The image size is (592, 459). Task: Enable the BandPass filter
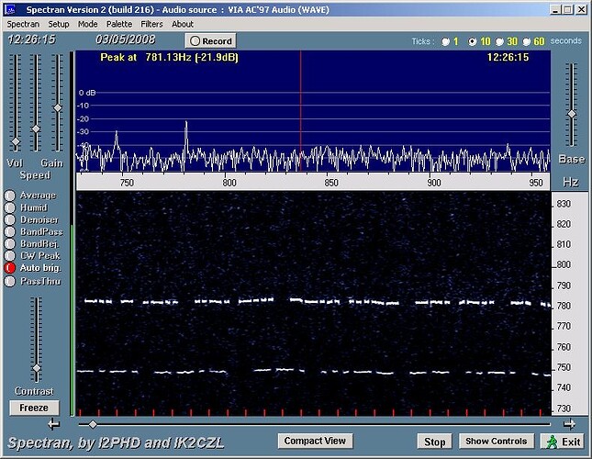pyautogui.click(x=10, y=232)
